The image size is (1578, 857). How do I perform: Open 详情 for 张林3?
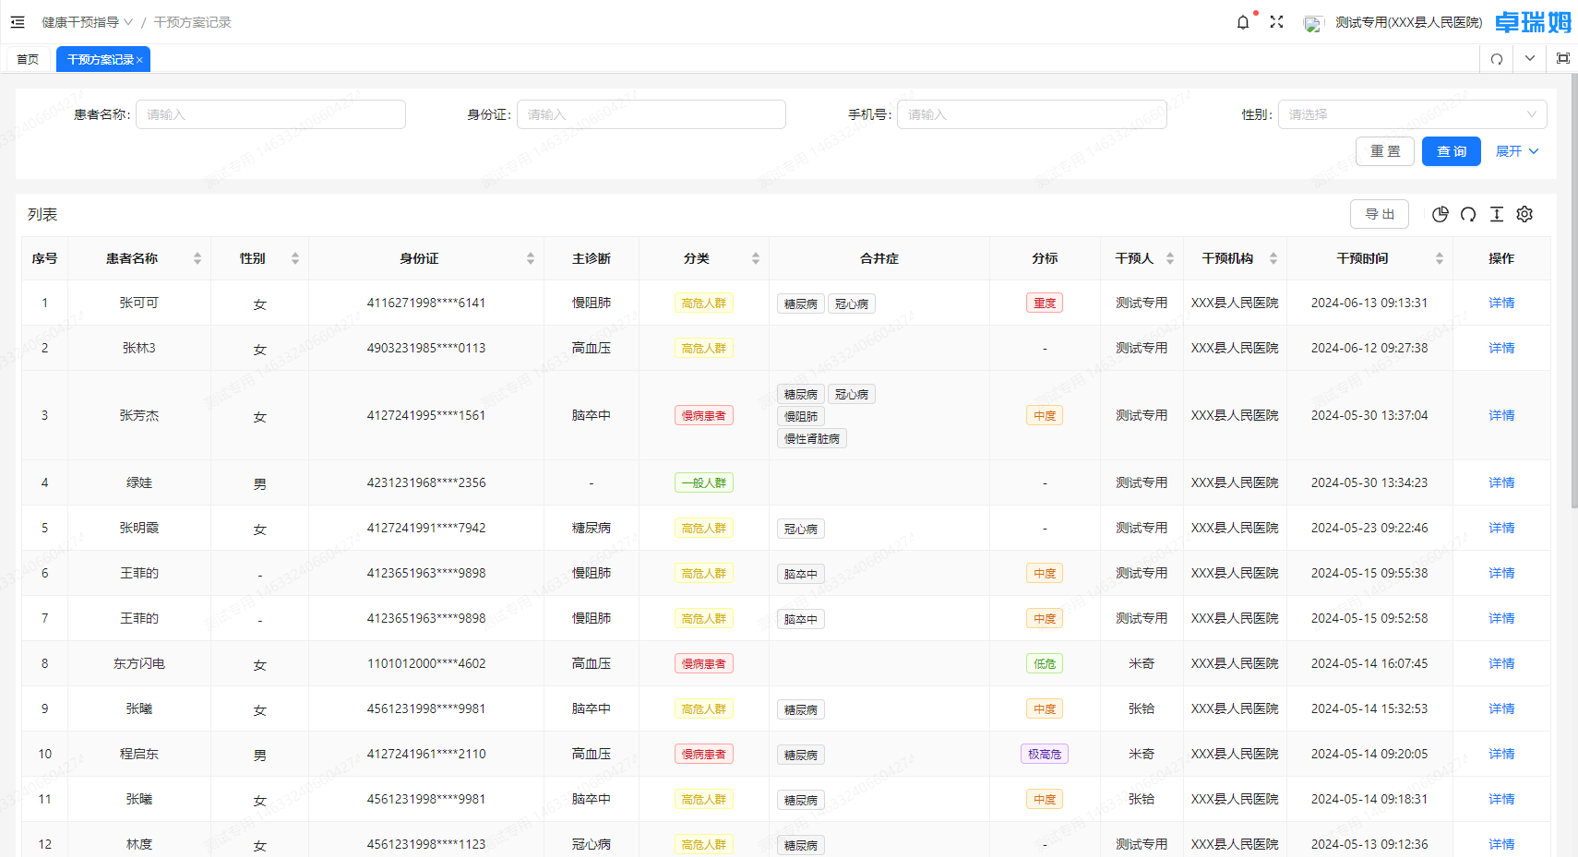(x=1501, y=348)
